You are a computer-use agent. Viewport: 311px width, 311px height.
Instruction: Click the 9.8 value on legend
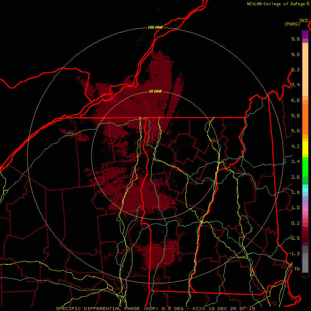[x=295, y=39]
